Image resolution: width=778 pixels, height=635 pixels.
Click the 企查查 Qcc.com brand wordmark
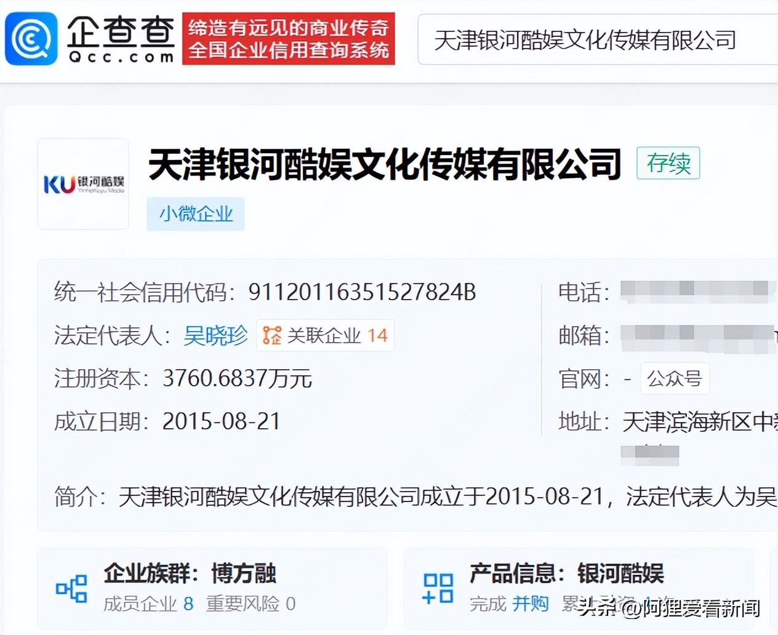pyautogui.click(x=121, y=39)
